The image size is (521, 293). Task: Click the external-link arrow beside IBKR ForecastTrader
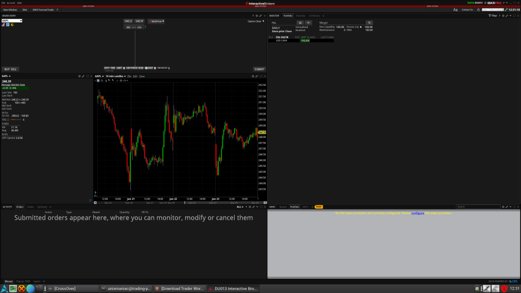coord(57,10)
